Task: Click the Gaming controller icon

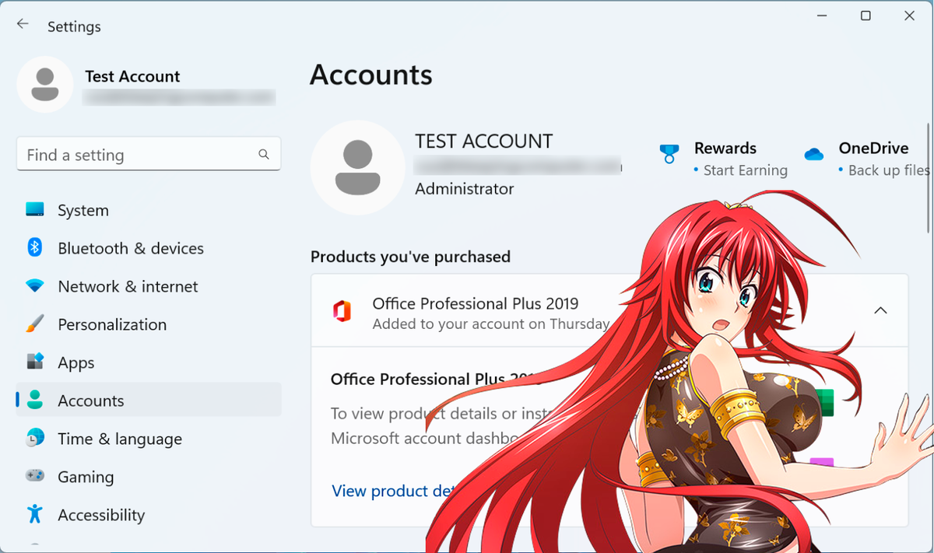Action: [x=35, y=476]
